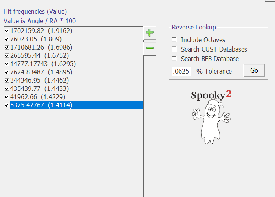
Task: Enable the Include Octaves checkbox
Action: pos(174,40)
